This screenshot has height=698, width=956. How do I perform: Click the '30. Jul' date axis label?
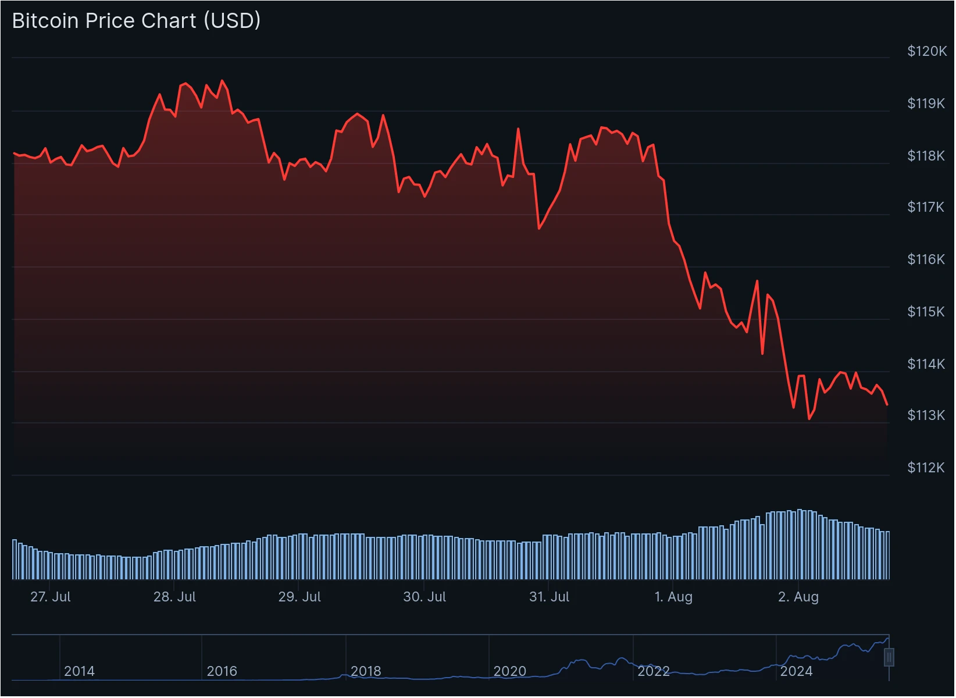coord(425,597)
